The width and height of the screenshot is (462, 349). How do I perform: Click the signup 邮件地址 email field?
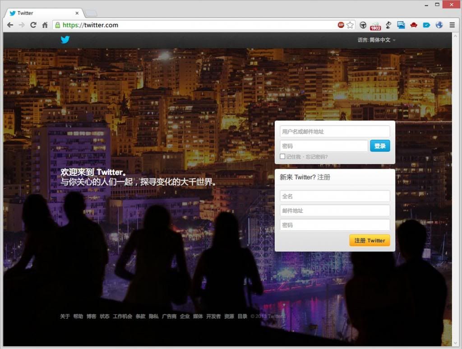[x=335, y=211]
